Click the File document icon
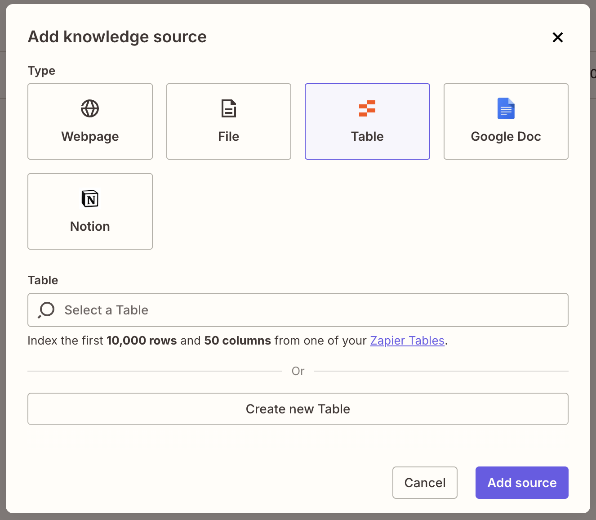596x520 pixels. tap(228, 108)
